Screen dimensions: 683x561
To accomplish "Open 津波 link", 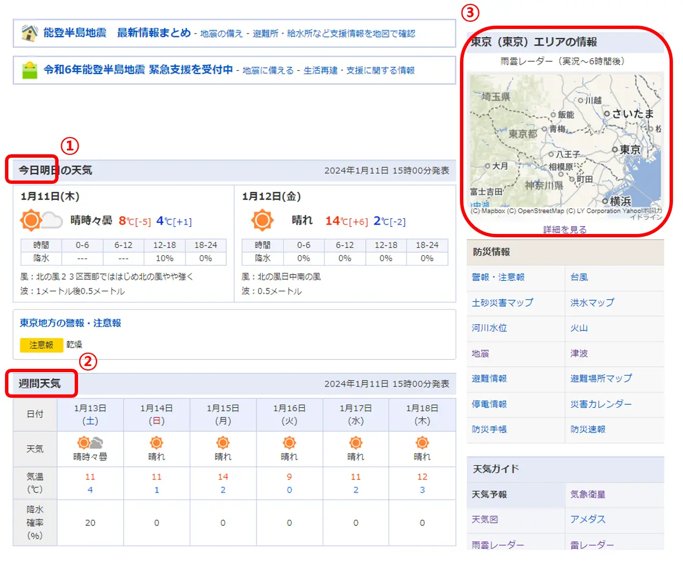I will [579, 354].
